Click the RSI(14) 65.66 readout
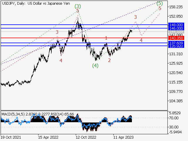Viewport: 188px width, 141px height. point(62,114)
